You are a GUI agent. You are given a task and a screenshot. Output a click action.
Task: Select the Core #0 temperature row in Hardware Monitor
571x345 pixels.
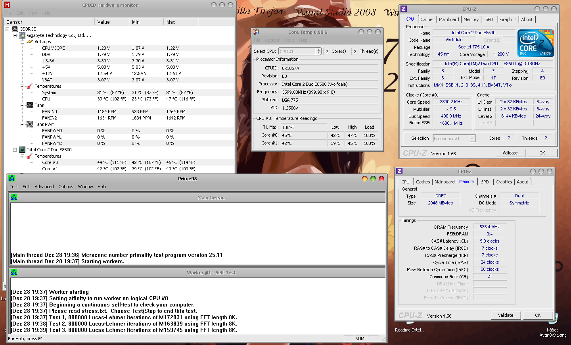(x=119, y=162)
